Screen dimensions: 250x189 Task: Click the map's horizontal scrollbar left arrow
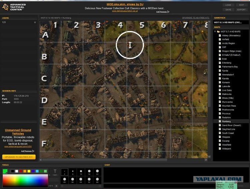coord(41,160)
